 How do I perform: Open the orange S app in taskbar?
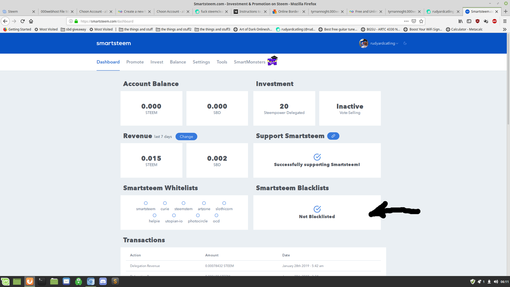click(x=115, y=281)
